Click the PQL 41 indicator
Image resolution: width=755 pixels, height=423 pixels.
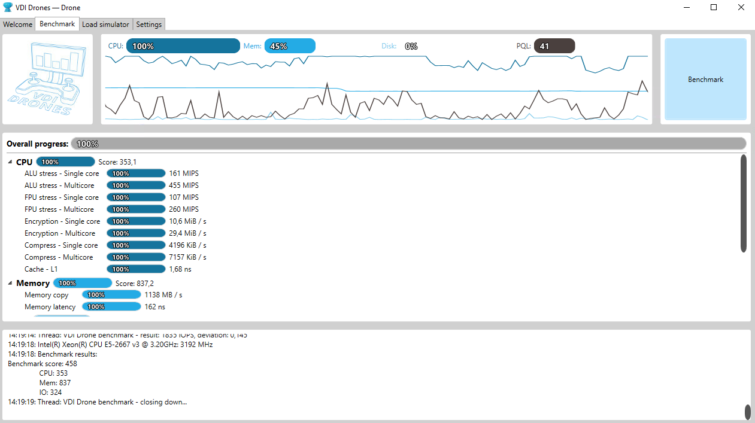(554, 46)
